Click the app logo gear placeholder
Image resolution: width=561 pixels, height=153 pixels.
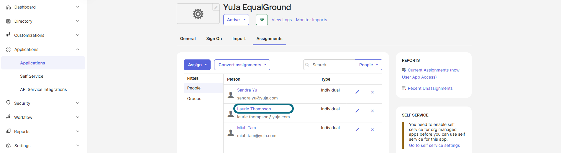[x=198, y=14]
